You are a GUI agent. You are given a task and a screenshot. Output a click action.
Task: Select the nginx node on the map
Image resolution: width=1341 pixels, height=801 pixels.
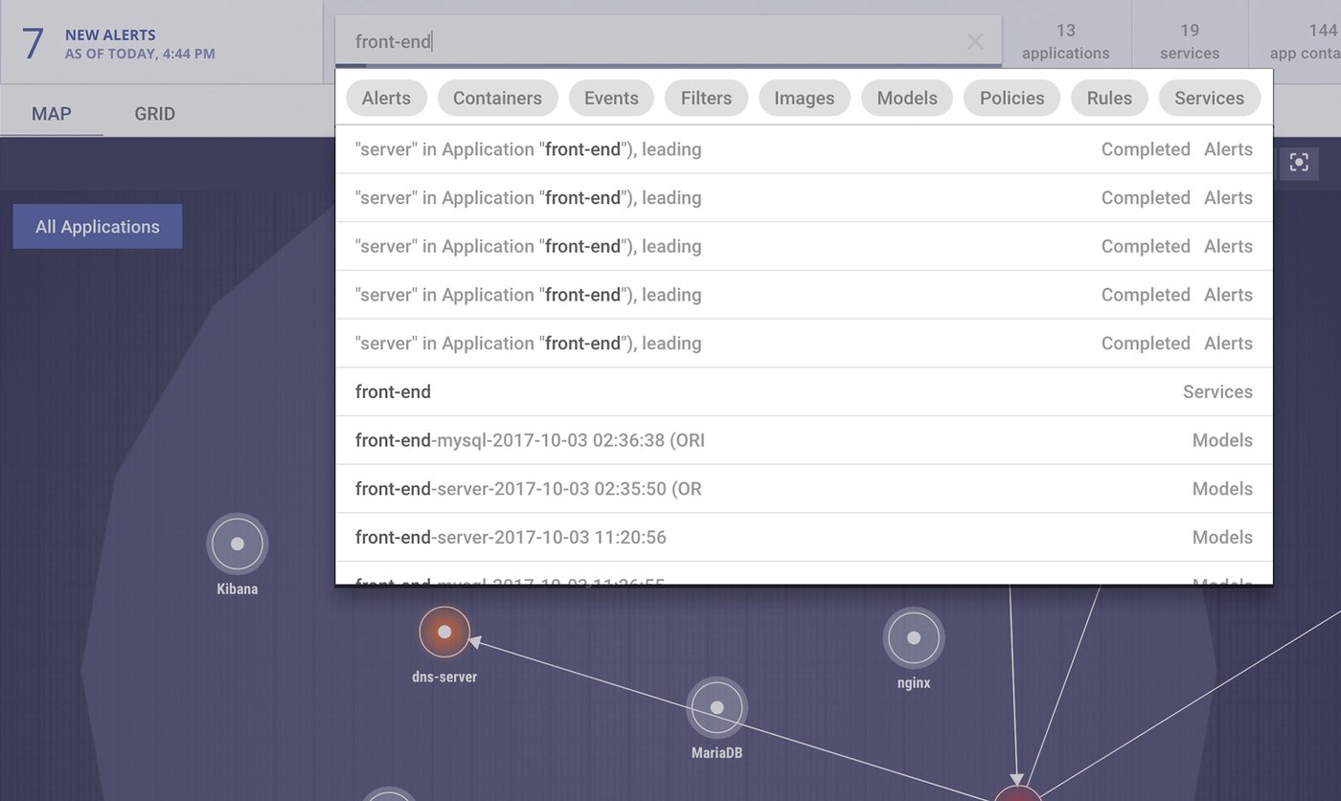tap(914, 637)
